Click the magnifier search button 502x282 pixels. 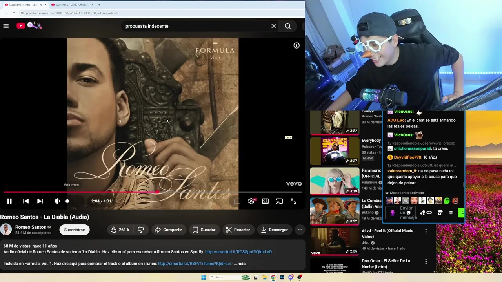coord(288,26)
